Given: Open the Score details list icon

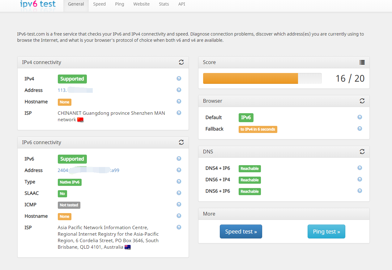Looking at the screenshot, I should (362, 62).
